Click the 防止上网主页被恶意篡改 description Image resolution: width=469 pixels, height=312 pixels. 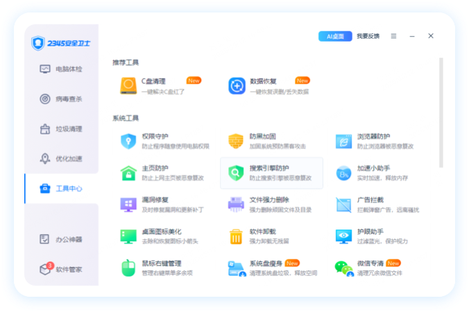pyautogui.click(x=173, y=177)
